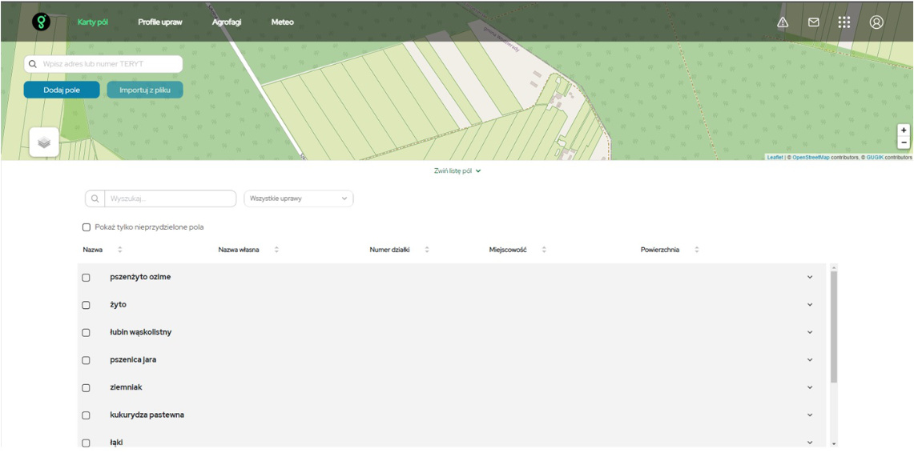Click the field list vertical scrollbar
914x461 pixels.
point(834,328)
